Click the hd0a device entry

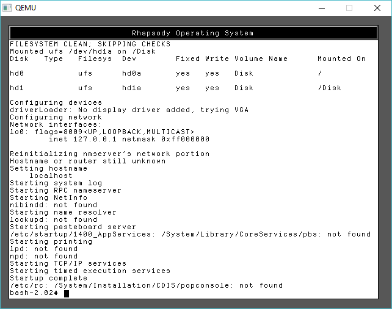(x=131, y=73)
